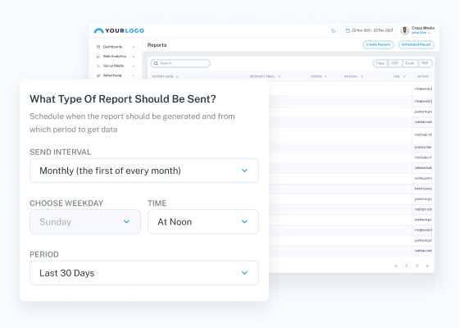Click the Web Analytics chart icon
The width and height of the screenshot is (459, 328).
(98, 57)
